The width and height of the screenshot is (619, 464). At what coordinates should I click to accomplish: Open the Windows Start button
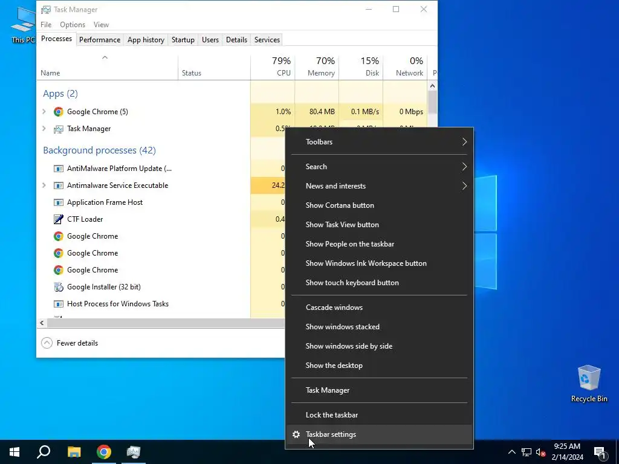(15, 452)
